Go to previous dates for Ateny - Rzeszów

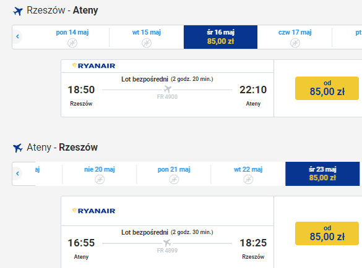pos(17,174)
